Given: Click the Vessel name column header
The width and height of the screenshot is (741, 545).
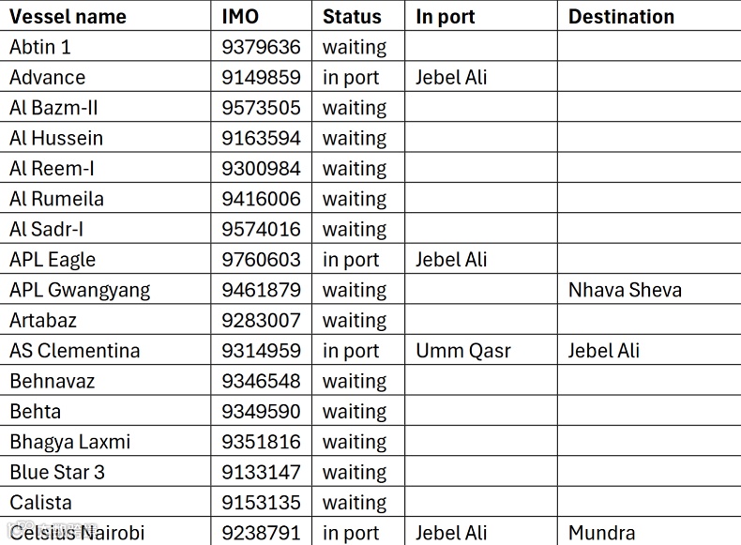Looking at the screenshot, I should [x=68, y=17].
